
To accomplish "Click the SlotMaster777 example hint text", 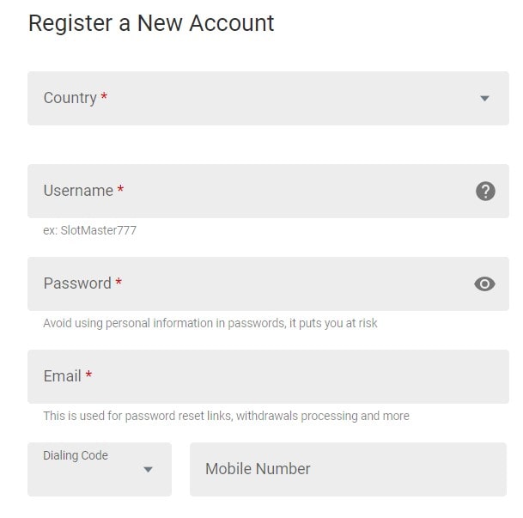I will coord(89,230).
